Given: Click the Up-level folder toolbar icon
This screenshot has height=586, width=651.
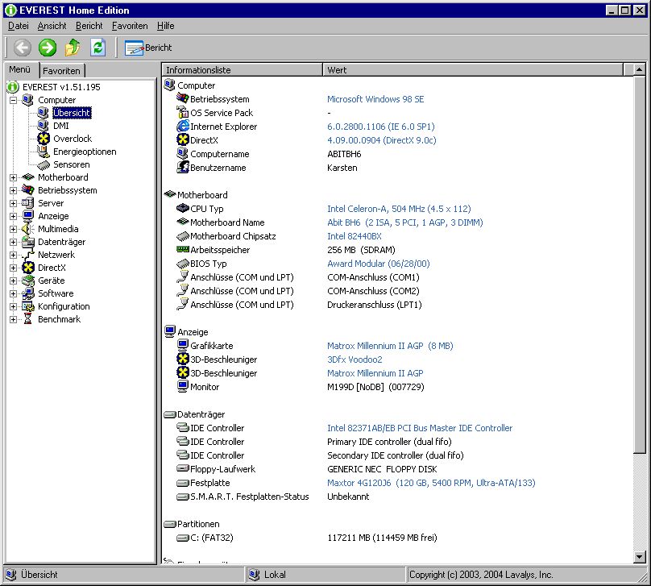Looking at the screenshot, I should click(x=73, y=48).
